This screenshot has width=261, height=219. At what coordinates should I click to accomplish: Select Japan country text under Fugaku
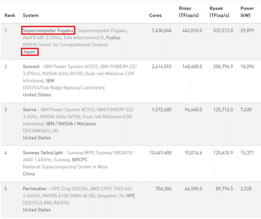point(29,52)
